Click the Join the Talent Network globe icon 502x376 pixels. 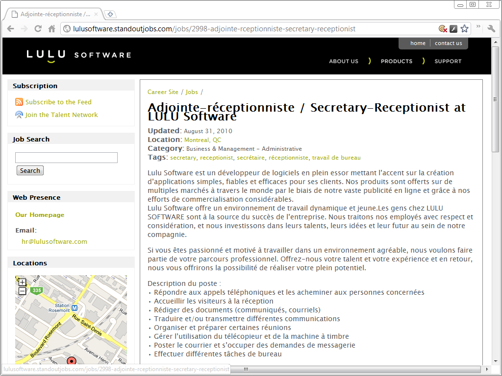[x=19, y=115]
